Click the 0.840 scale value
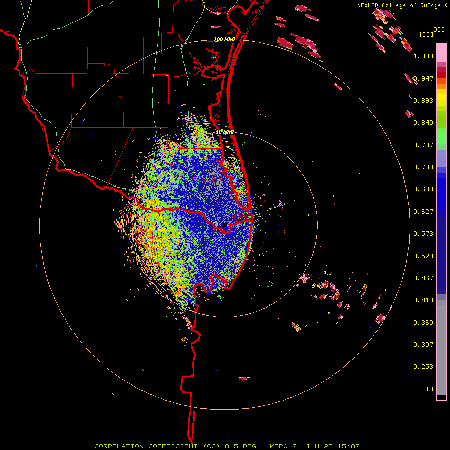 423,123
